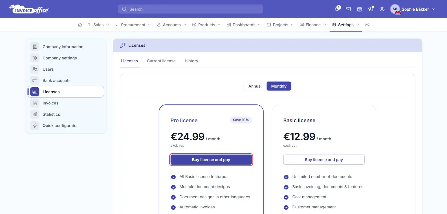Open the Sophie Bakker user dropdown arrow
This screenshot has height=214, width=447.
[433, 9]
